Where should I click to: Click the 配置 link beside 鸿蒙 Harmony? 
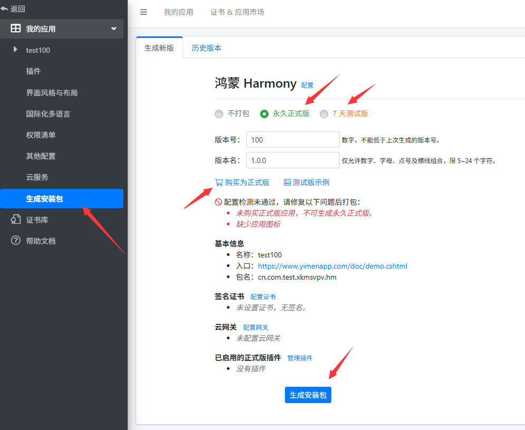click(x=307, y=85)
